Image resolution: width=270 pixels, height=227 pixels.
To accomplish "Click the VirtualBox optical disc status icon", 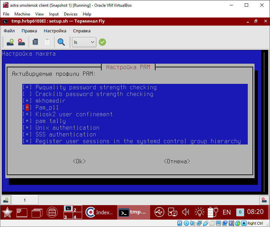I will (186, 223).
